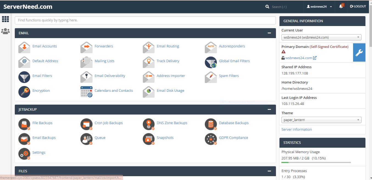The width and height of the screenshot is (372, 180).
Task: Click the User Manager people icon
Action: pos(5,31)
